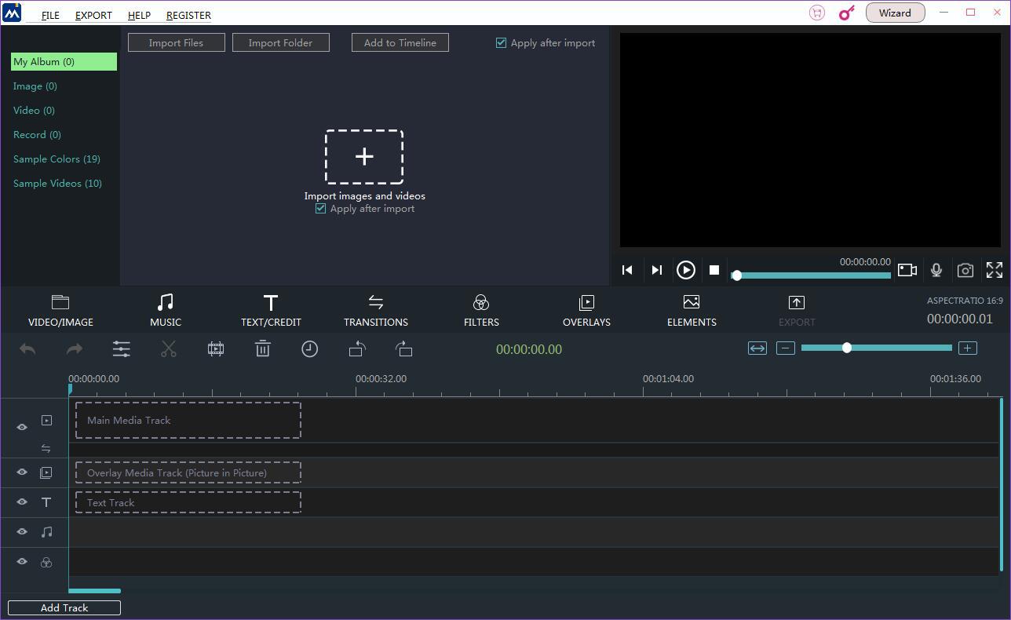Play the preview video

click(x=686, y=270)
